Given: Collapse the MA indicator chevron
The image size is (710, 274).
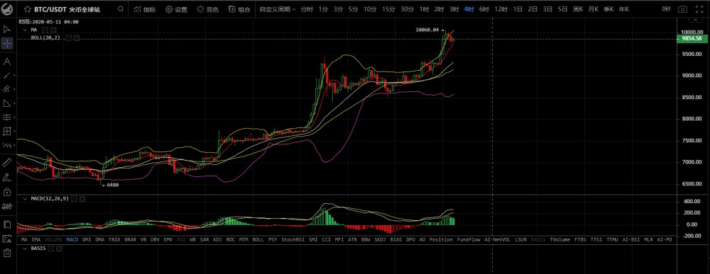Looking at the screenshot, I should (x=26, y=30).
